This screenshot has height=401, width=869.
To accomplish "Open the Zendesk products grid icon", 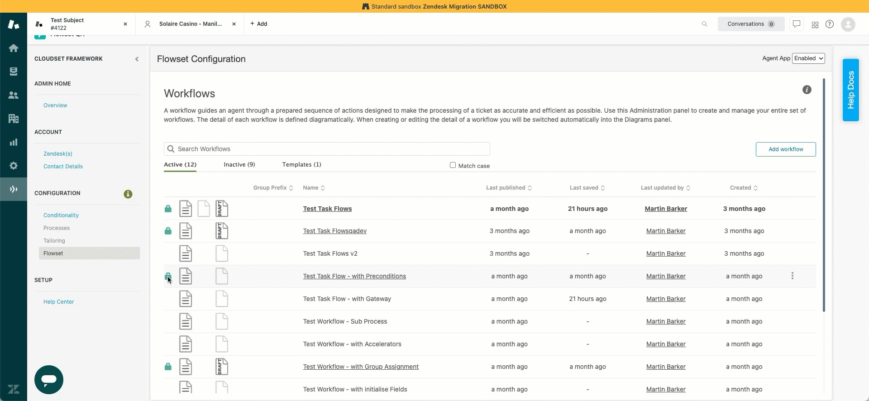I will 815,24.
